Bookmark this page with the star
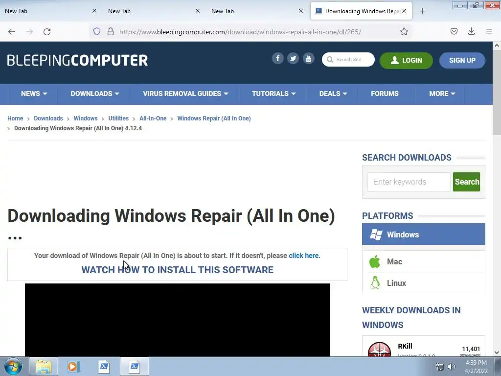501x376 pixels. point(404,31)
